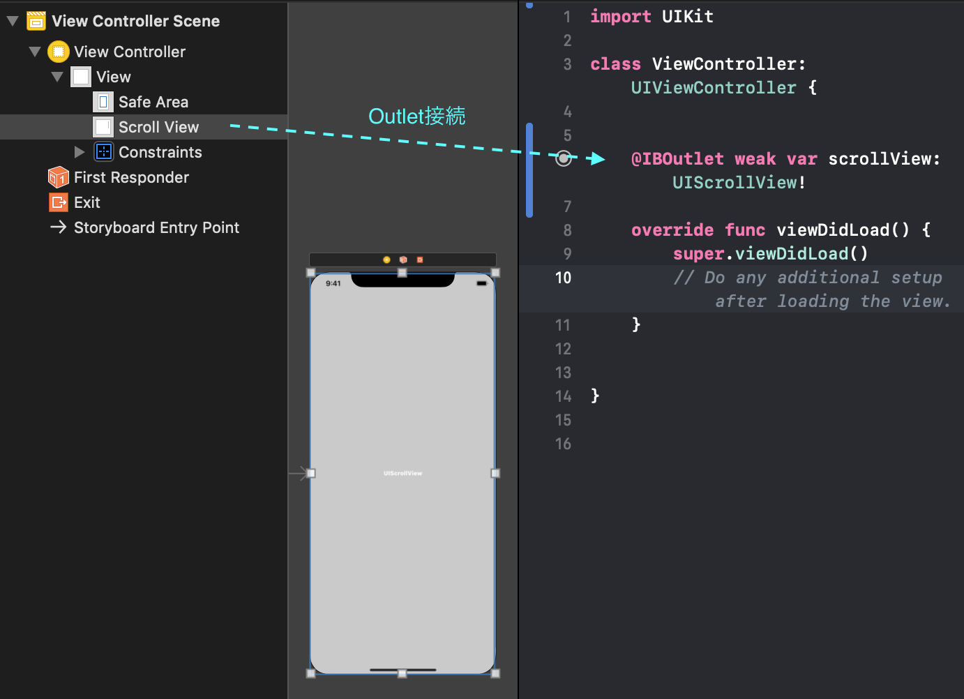Collapse the View Controller tree item

pos(33,51)
